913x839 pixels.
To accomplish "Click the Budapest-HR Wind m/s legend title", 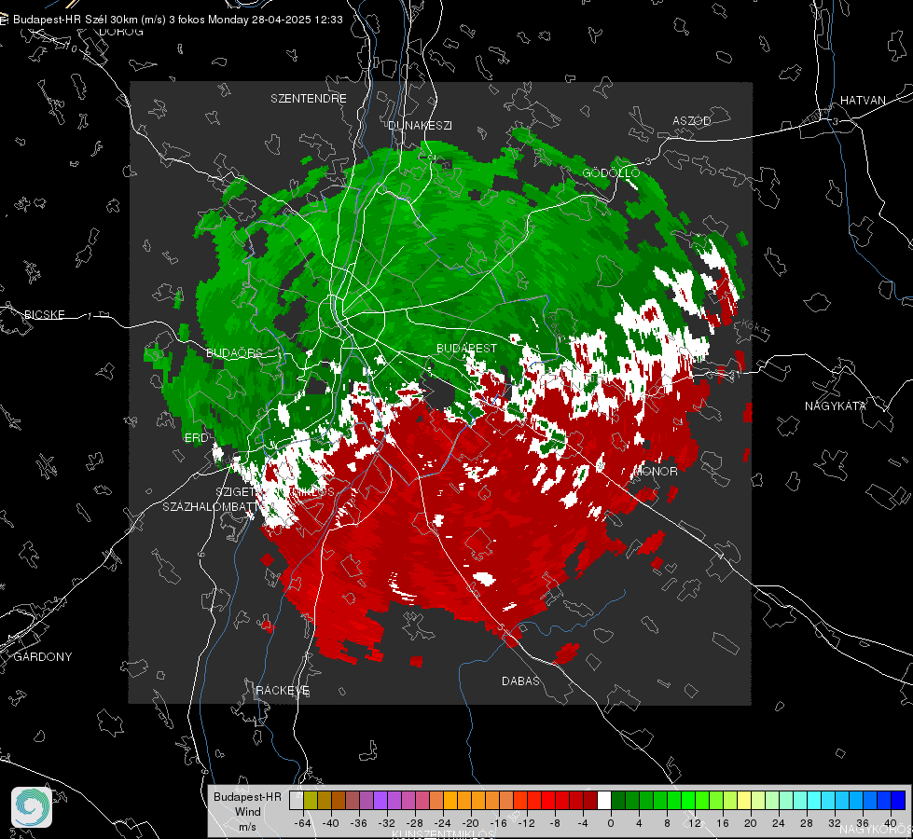I will pyautogui.click(x=247, y=811).
